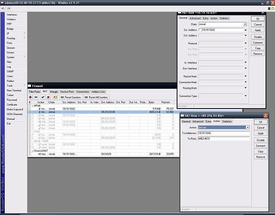Expand Routing Mark field arrow
The width and height of the screenshot is (275, 215).
tap(246, 88)
